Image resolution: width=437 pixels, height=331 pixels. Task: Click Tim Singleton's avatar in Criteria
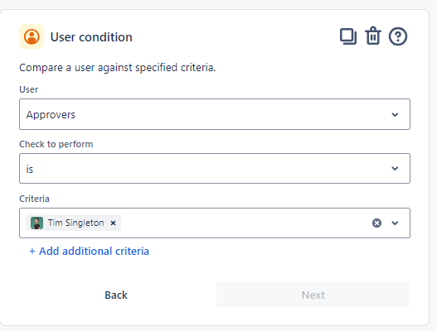click(x=36, y=223)
